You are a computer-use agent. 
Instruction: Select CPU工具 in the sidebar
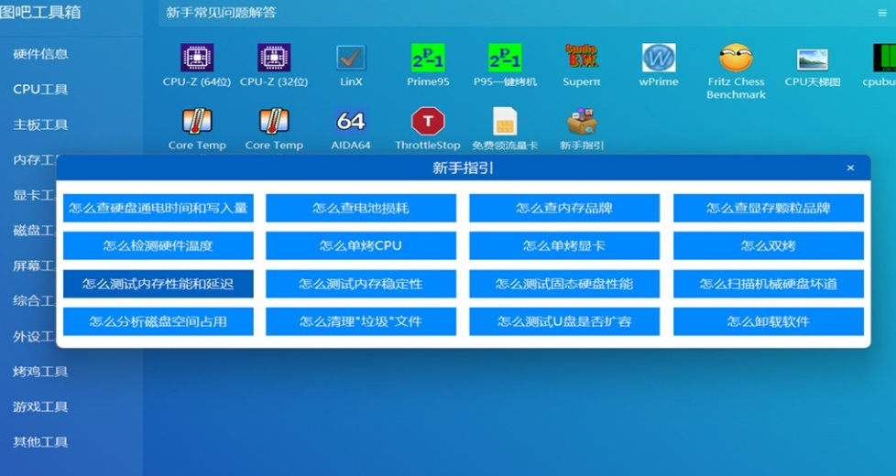point(40,90)
